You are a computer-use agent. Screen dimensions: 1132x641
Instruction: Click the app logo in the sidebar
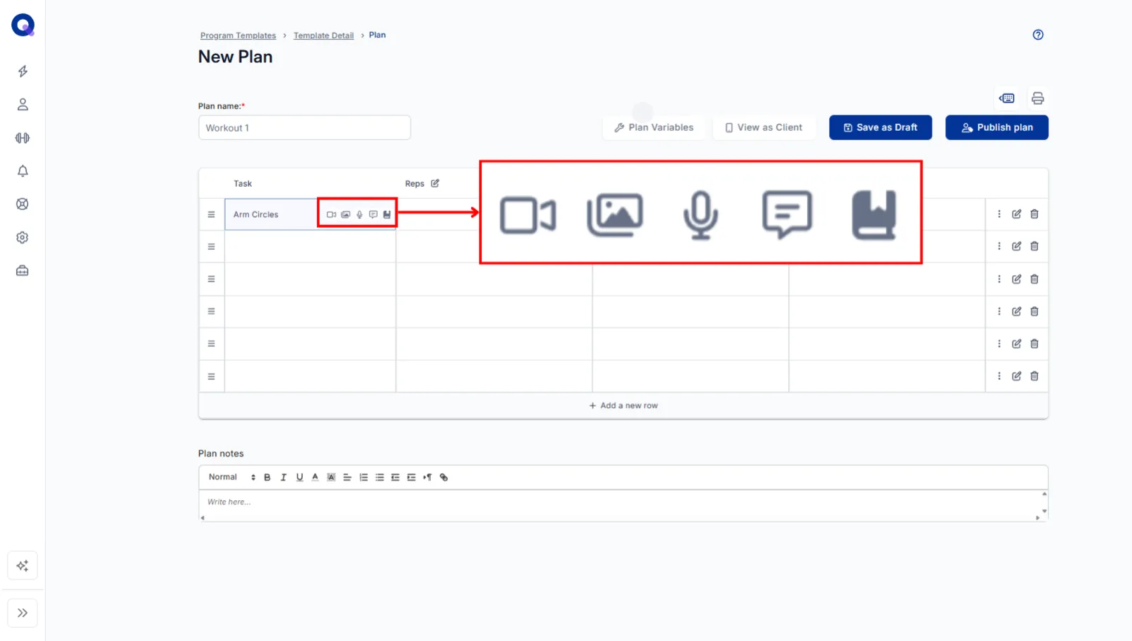pos(23,25)
